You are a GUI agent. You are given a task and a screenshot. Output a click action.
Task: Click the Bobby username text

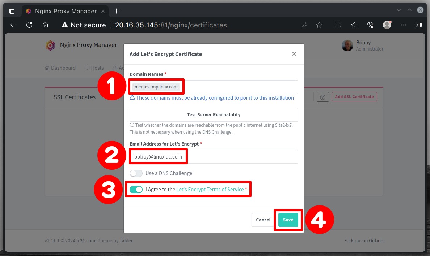pos(363,43)
